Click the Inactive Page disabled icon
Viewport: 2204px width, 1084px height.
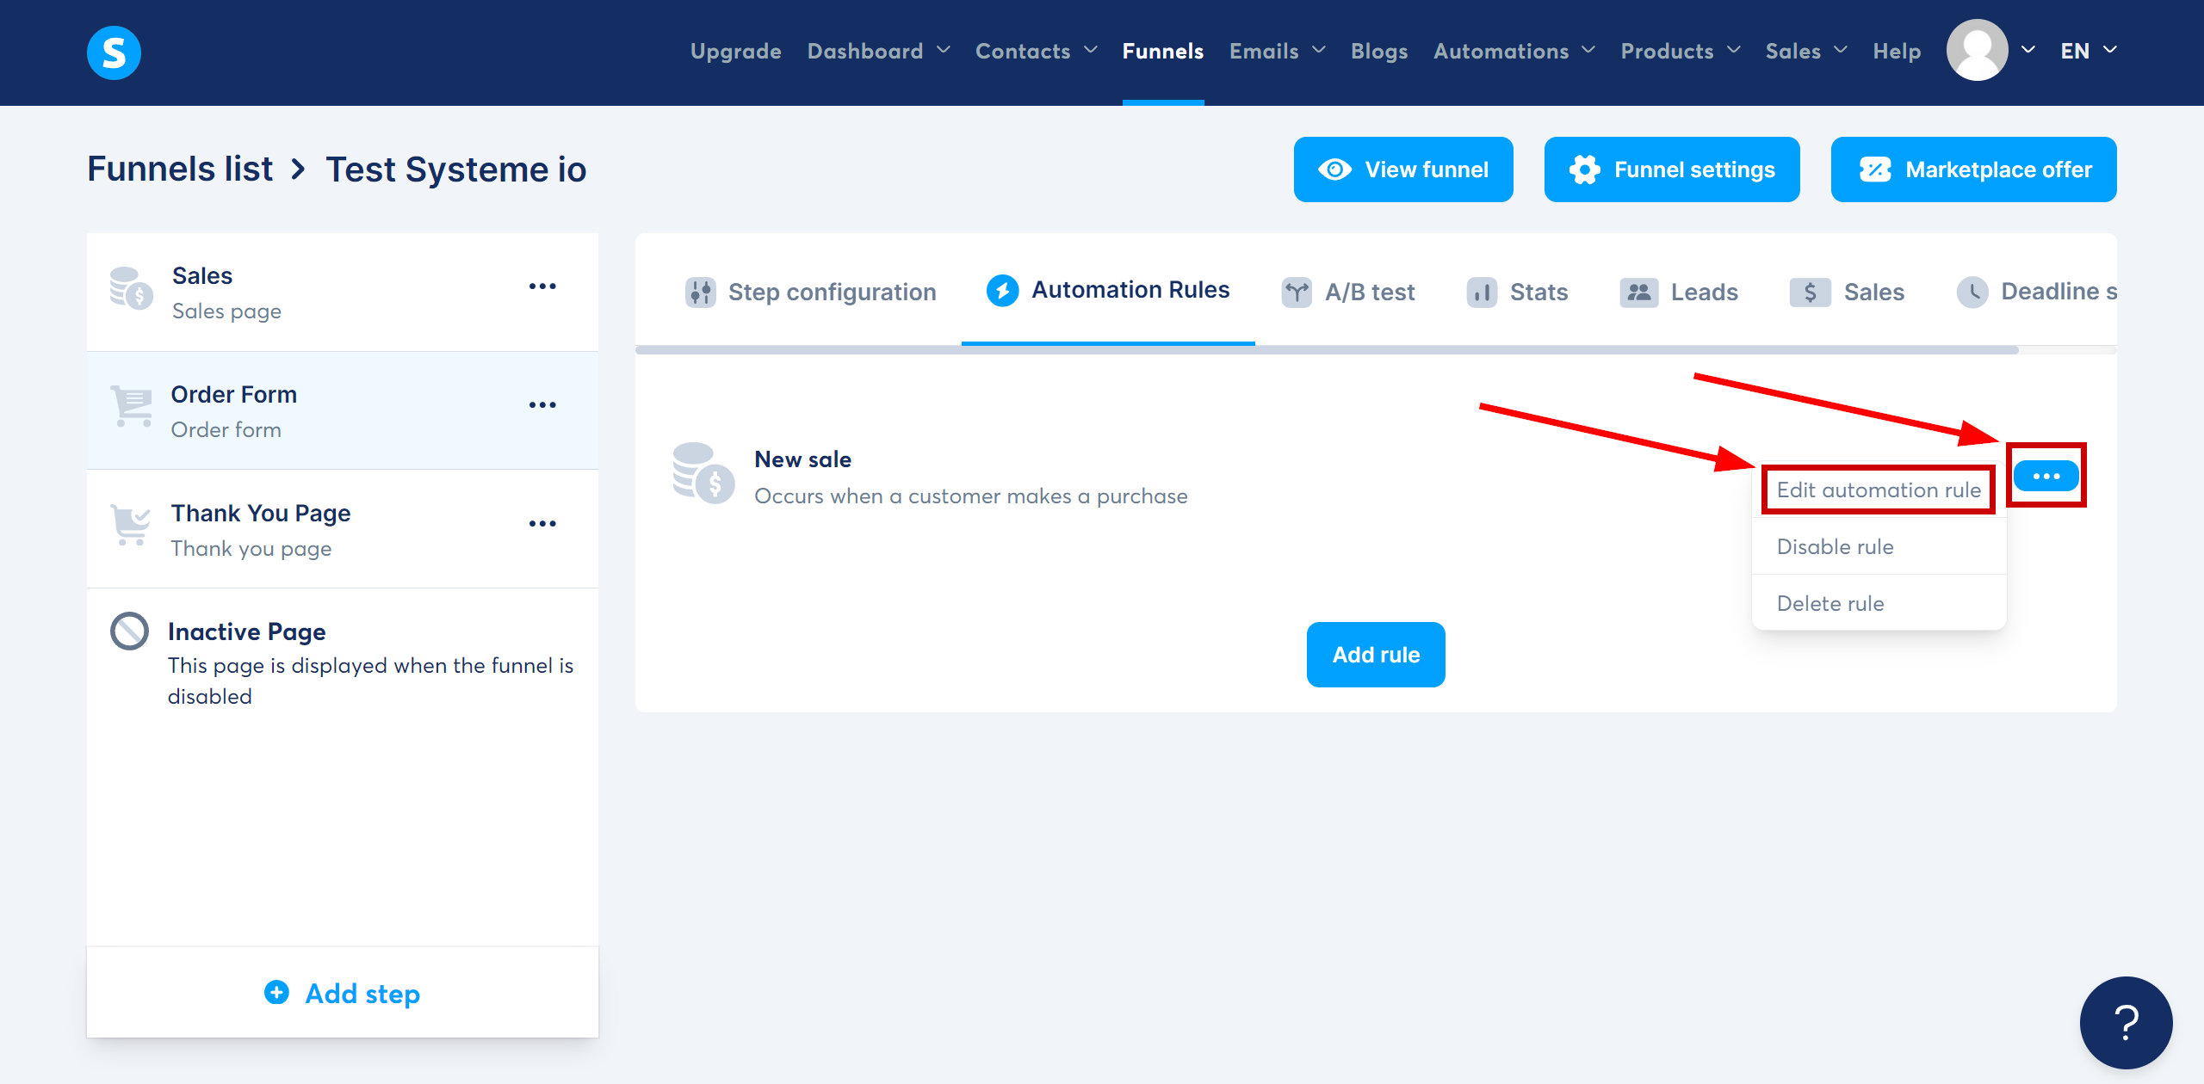(130, 631)
